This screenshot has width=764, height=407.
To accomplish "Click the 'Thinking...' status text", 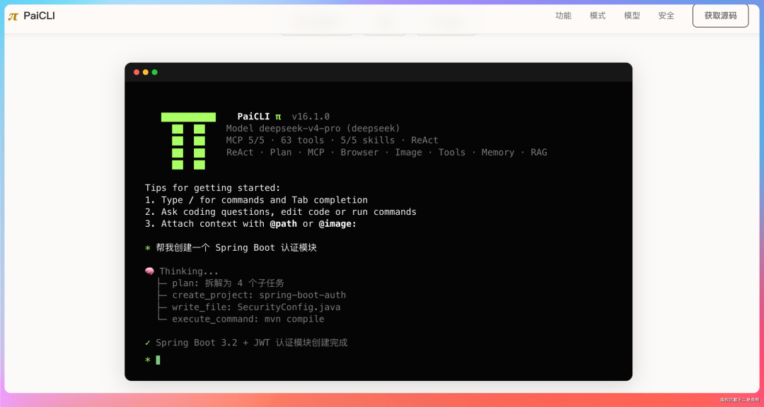I will tap(189, 271).
